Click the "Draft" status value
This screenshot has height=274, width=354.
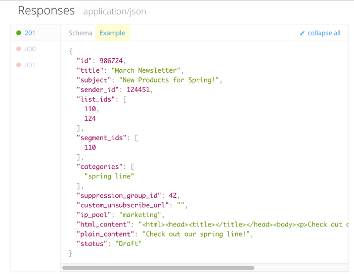coord(128,244)
